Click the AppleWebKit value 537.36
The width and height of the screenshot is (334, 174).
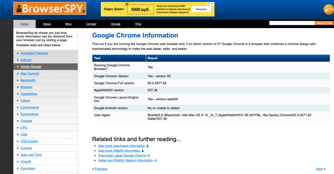(x=153, y=90)
